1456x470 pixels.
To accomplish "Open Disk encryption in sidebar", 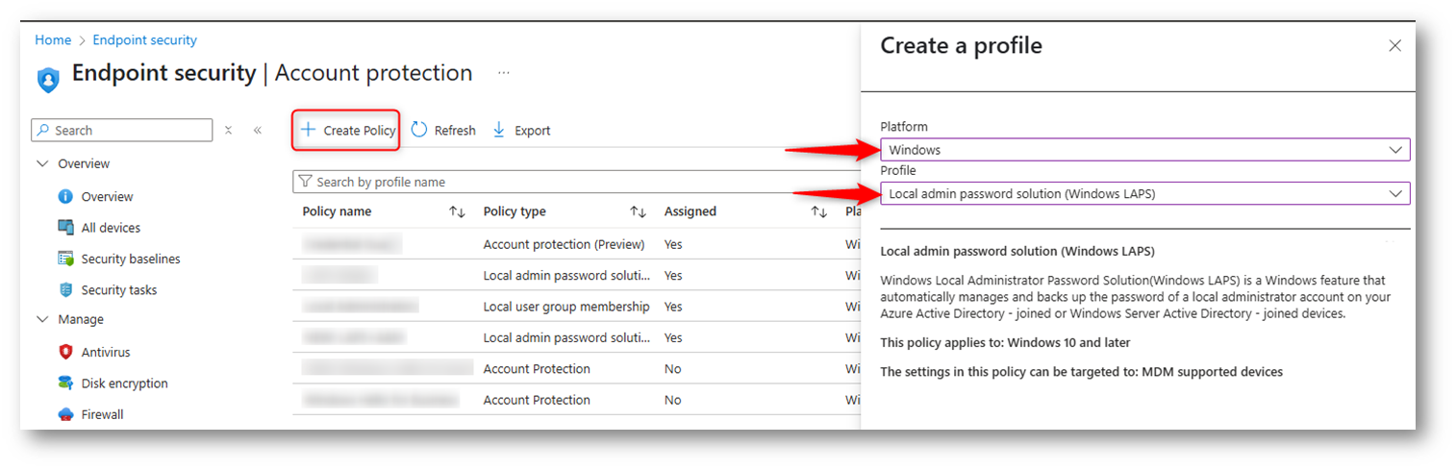I will (124, 383).
